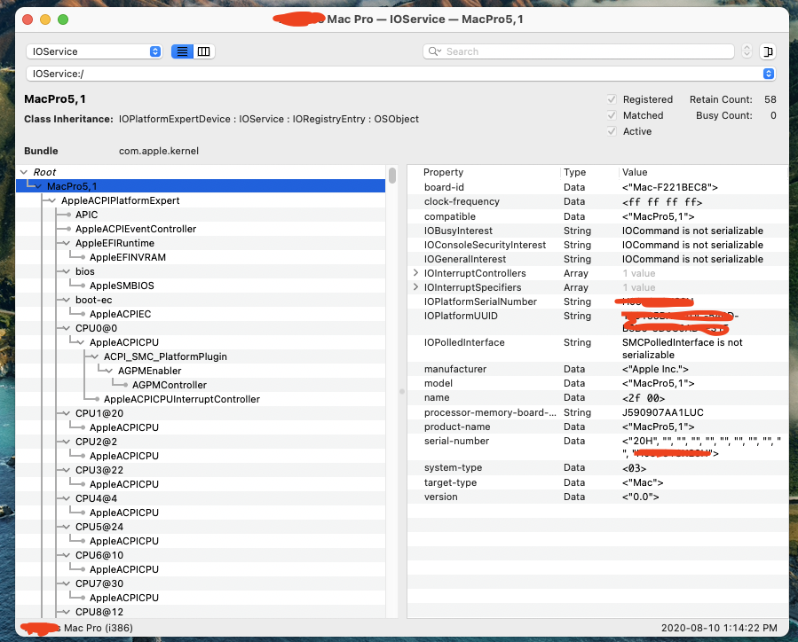Expand IOInterruptControllers array

click(415, 273)
